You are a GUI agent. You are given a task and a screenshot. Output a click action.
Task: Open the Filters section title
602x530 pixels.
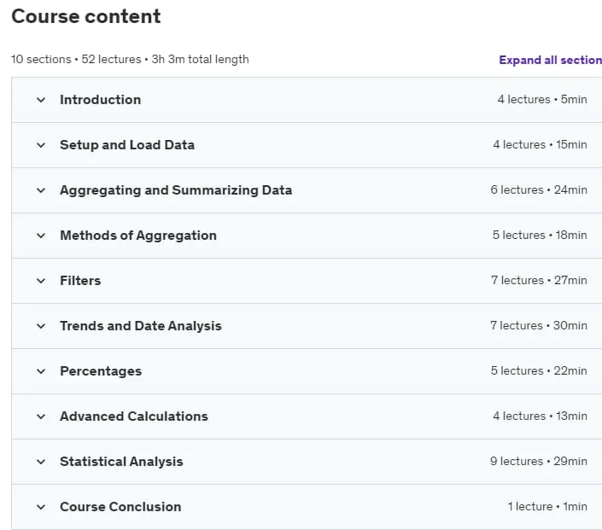80,281
